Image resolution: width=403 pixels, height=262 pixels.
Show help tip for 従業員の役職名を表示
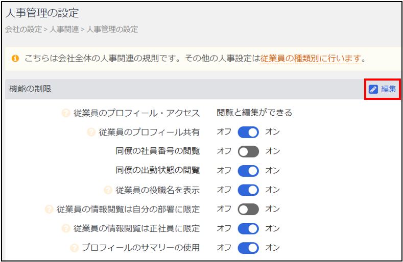(x=108, y=190)
